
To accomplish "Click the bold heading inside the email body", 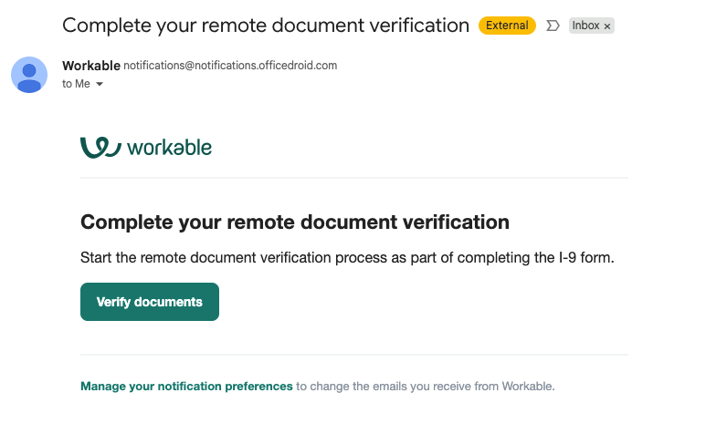I will point(294,222).
